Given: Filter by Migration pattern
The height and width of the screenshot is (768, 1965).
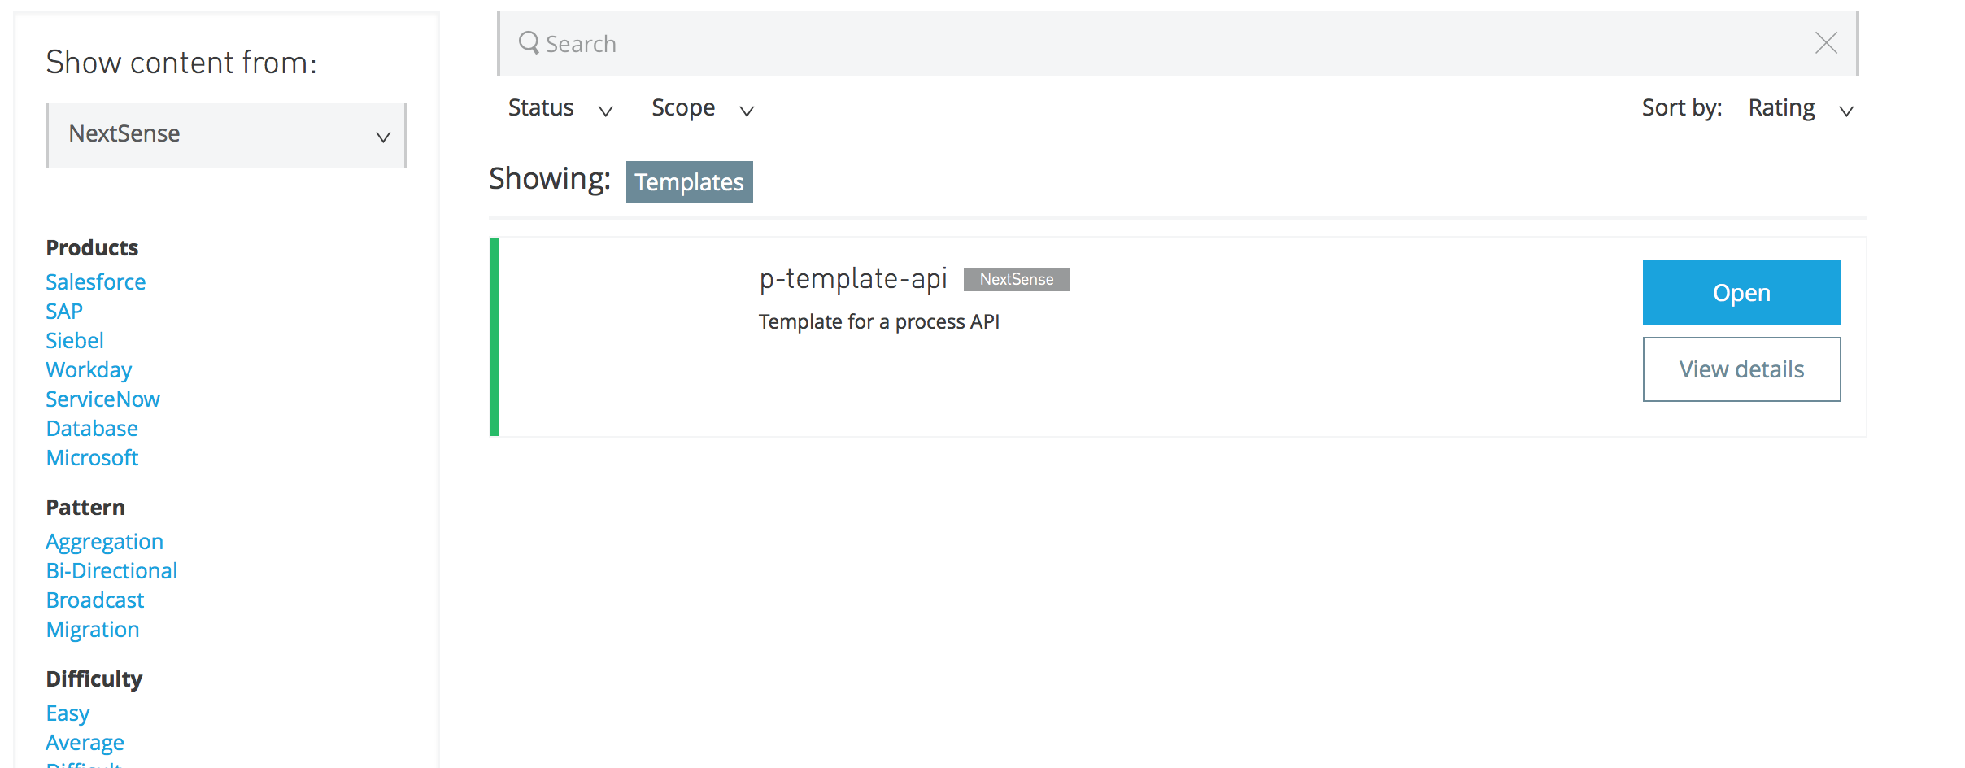Looking at the screenshot, I should [93, 630].
